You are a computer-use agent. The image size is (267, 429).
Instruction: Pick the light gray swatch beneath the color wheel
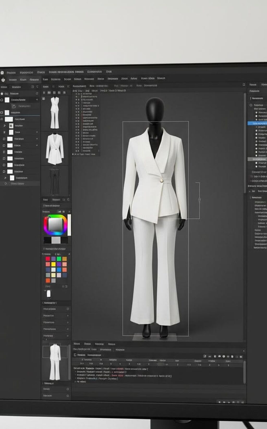coord(56,240)
